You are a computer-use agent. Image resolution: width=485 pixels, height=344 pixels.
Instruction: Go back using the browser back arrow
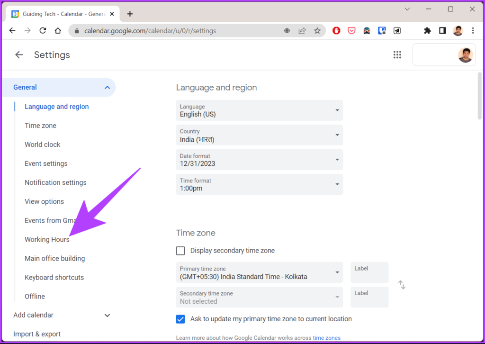[x=12, y=31]
